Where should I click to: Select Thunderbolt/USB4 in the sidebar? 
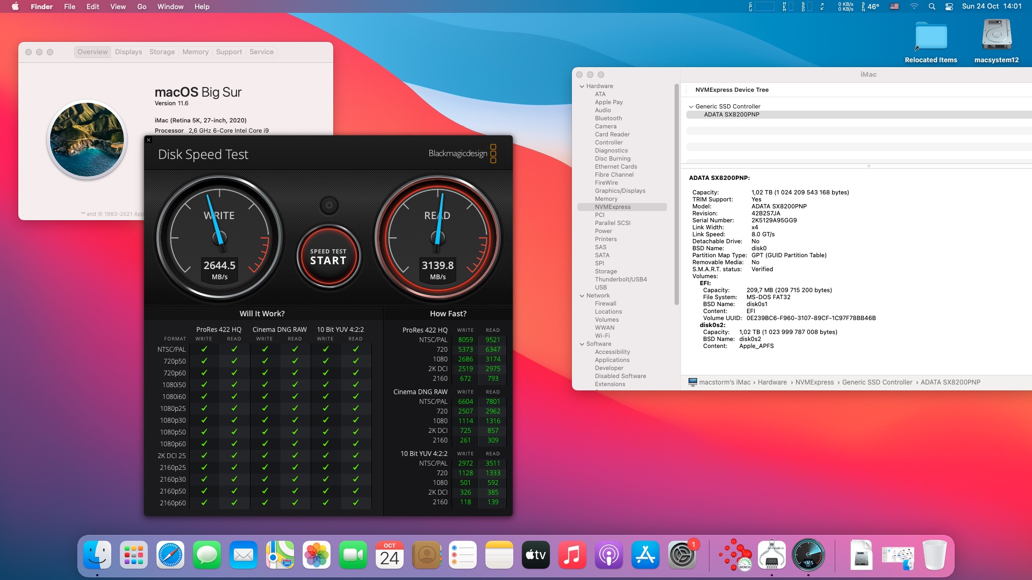coord(620,279)
